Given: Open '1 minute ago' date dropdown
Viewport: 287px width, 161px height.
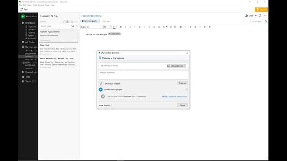Looking at the screenshot, I should [256, 21].
